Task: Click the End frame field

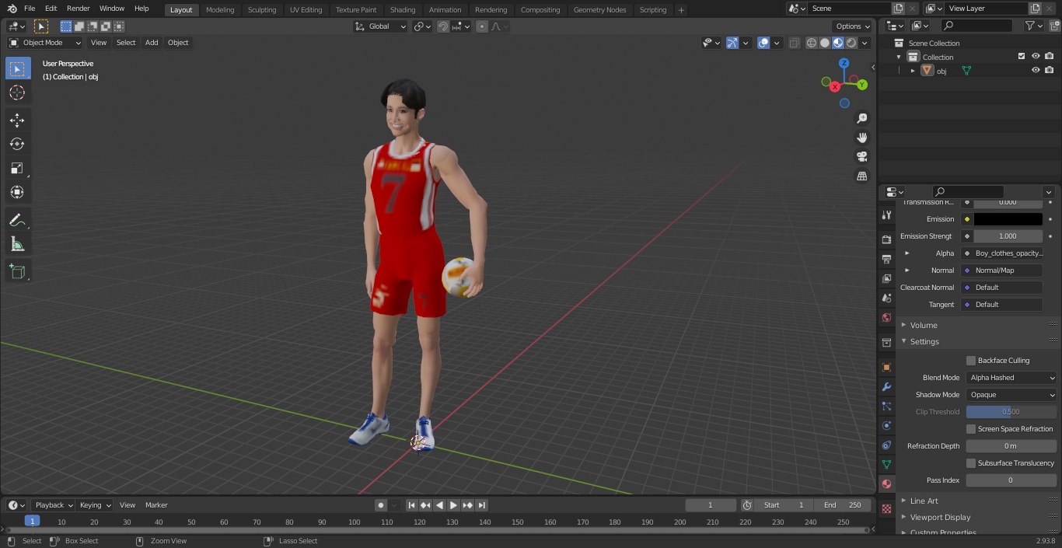Action: click(x=843, y=505)
